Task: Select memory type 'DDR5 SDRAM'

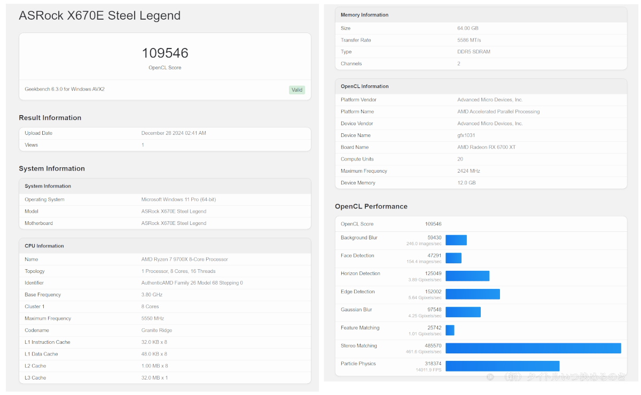Action: coord(474,52)
